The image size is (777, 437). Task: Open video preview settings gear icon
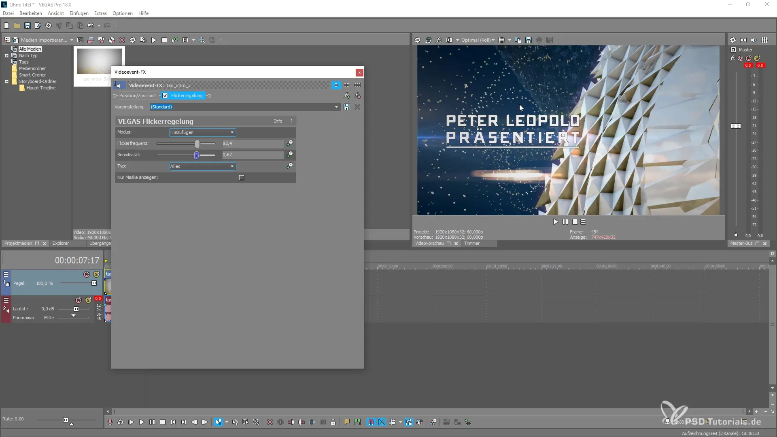418,40
